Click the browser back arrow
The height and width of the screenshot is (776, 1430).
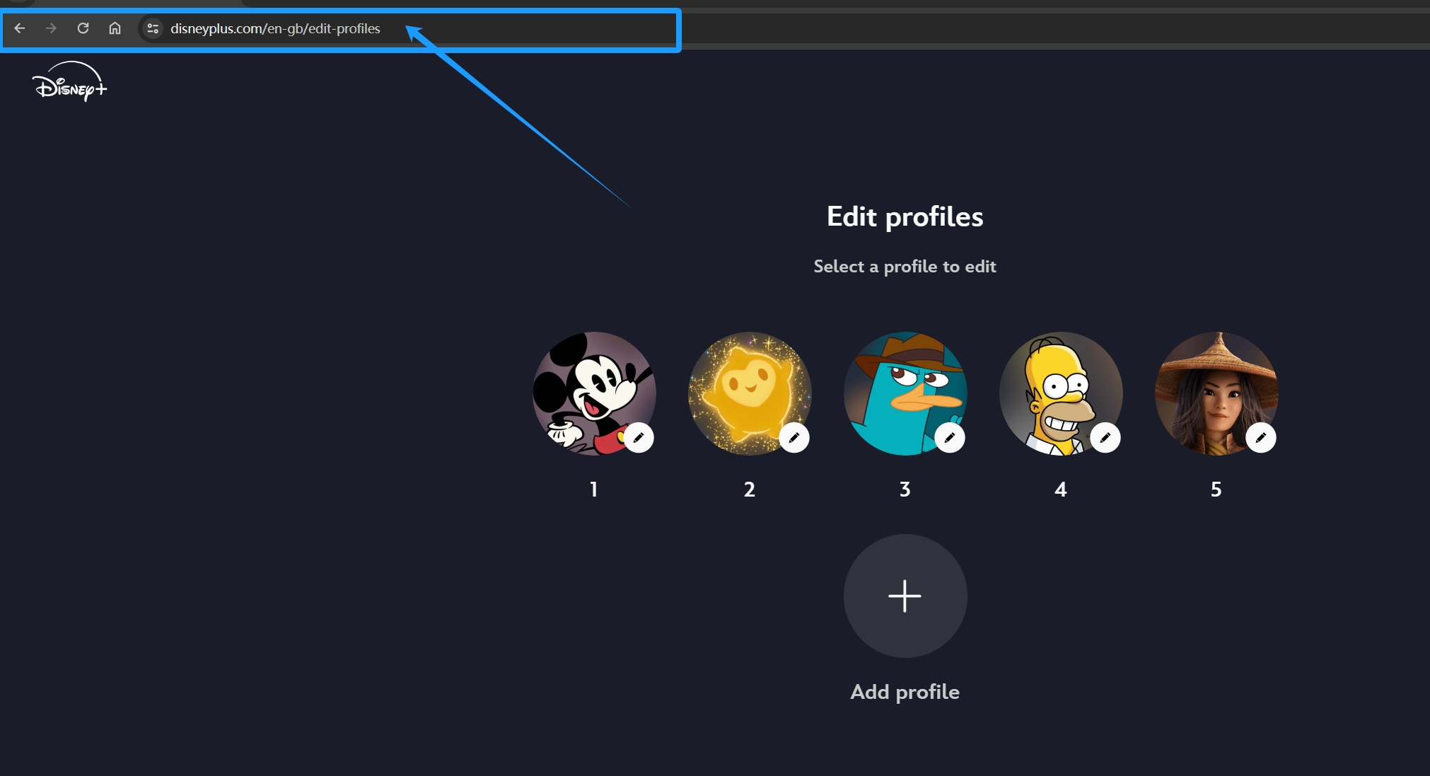[20, 28]
